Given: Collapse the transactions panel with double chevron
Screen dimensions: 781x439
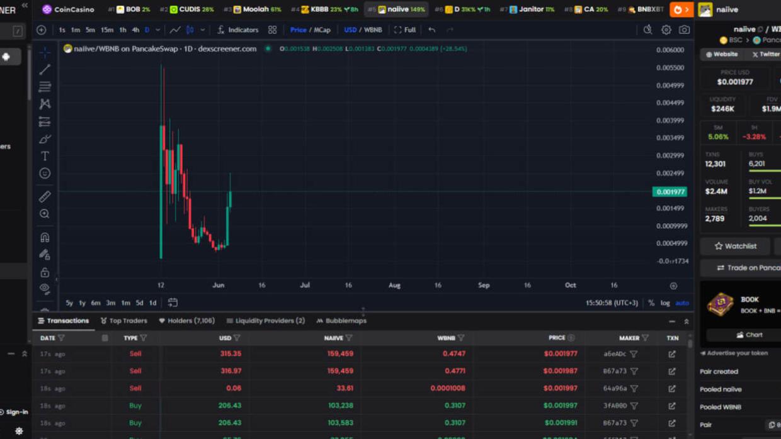Looking at the screenshot, I should (x=687, y=321).
